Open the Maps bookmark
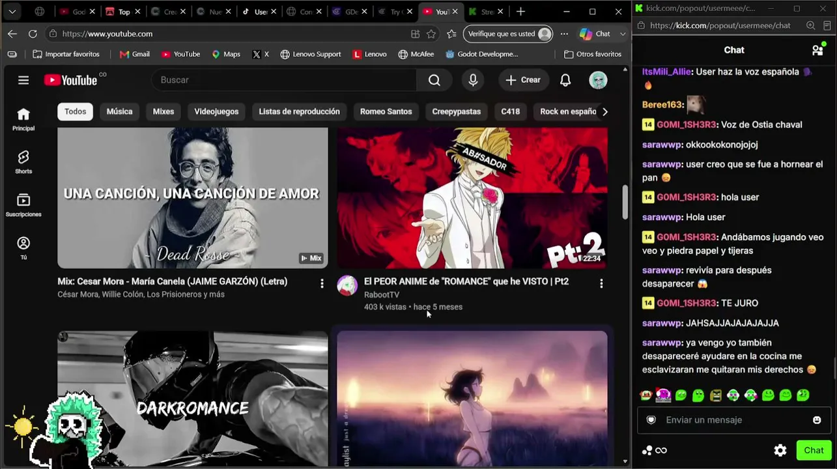Image resolution: width=837 pixels, height=469 pixels. pyautogui.click(x=226, y=54)
